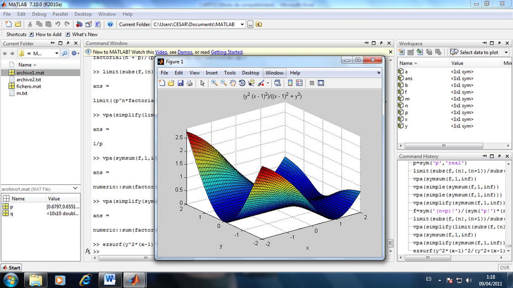Click the Simulink icon in MATLAB toolbar

pyautogui.click(x=79, y=24)
